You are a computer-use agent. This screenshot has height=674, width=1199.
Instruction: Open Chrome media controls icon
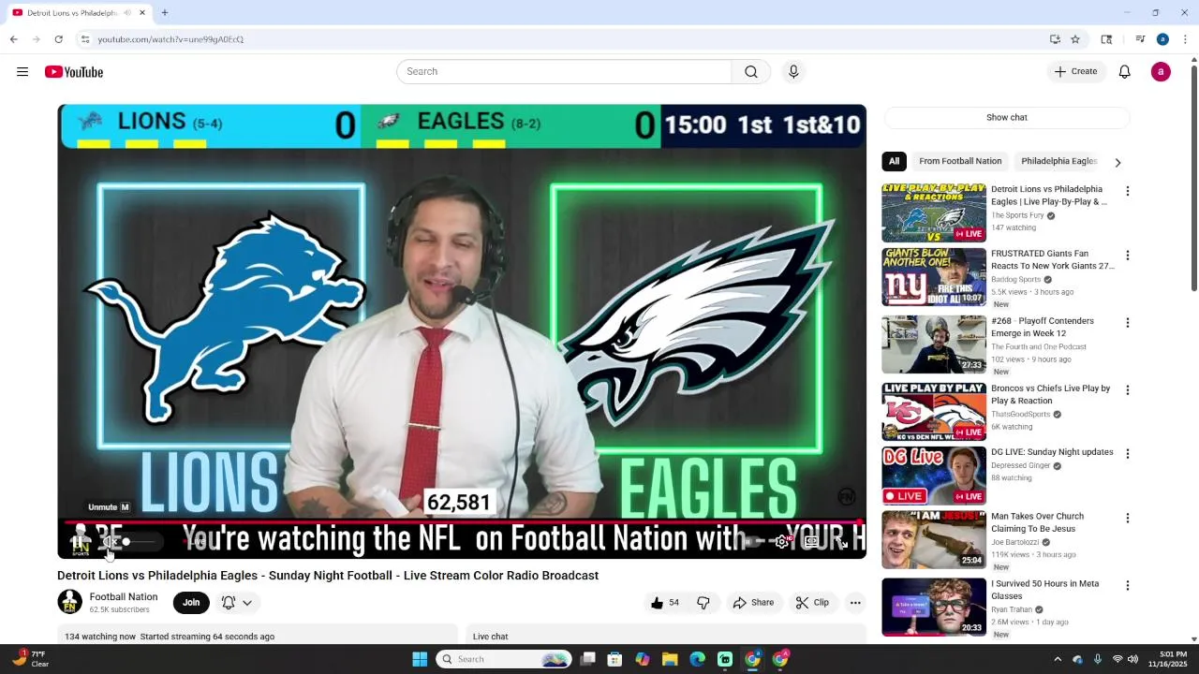point(1140,39)
